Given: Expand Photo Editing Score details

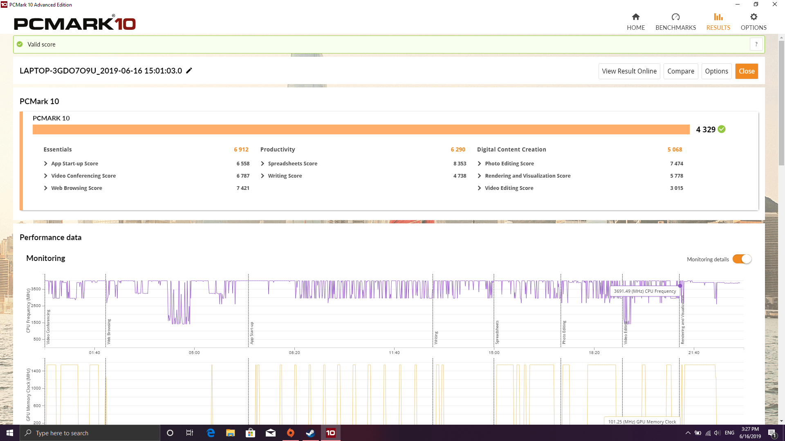Looking at the screenshot, I should tap(479, 163).
